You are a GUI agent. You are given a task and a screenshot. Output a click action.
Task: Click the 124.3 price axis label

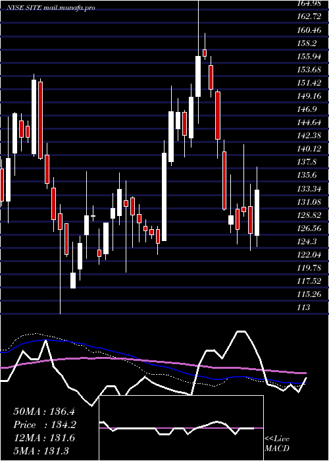(307, 242)
